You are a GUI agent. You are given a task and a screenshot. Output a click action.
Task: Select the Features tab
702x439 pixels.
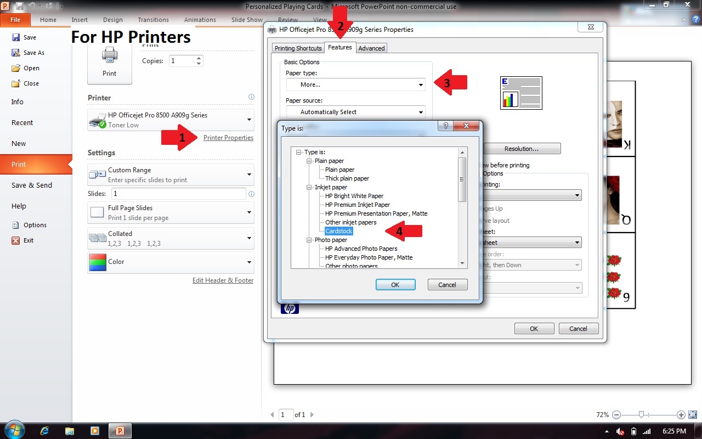coord(340,47)
